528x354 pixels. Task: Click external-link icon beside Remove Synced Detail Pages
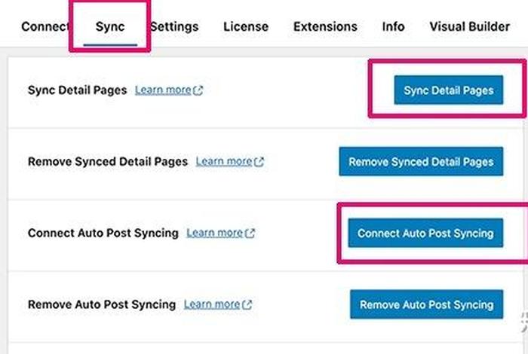point(259,162)
